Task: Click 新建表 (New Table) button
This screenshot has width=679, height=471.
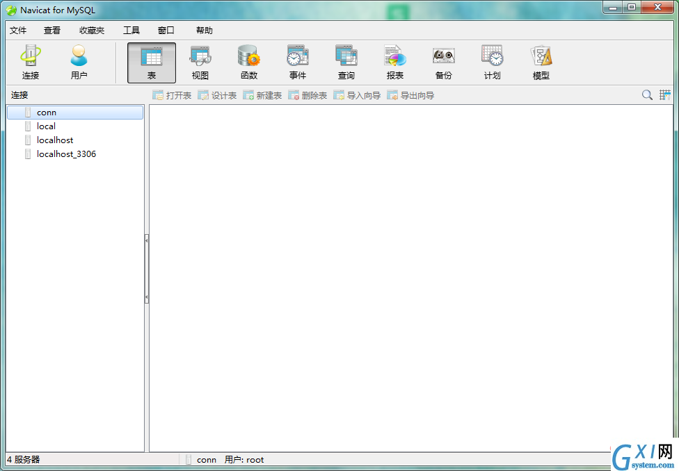Action: coord(262,96)
